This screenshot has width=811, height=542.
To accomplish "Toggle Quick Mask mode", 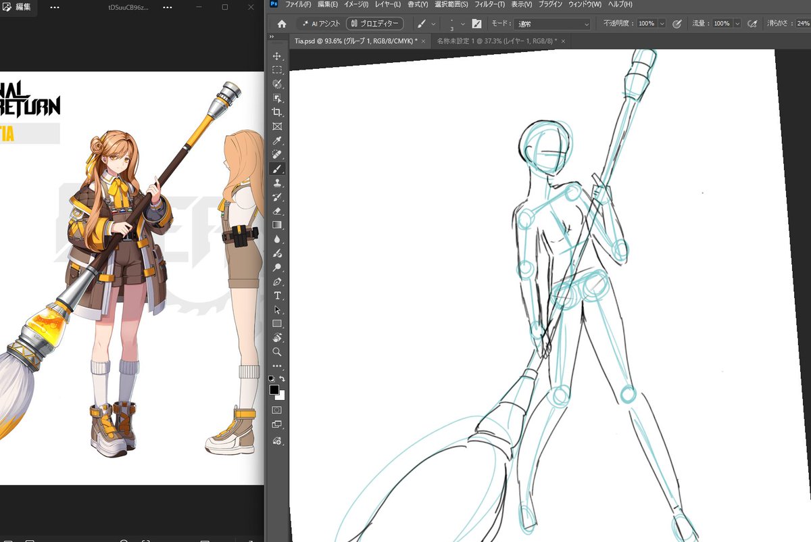I will coord(277,410).
